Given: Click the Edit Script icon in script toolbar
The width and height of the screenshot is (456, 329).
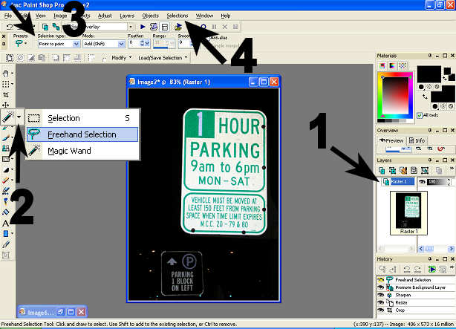Looking at the screenshot, I should coord(154,27).
